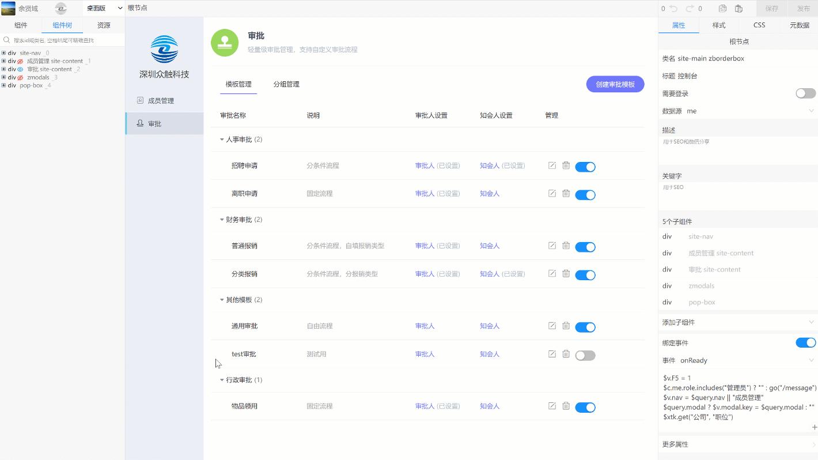Disable the 普通报销 template switch
Image resolution: width=818 pixels, height=460 pixels.
585,247
